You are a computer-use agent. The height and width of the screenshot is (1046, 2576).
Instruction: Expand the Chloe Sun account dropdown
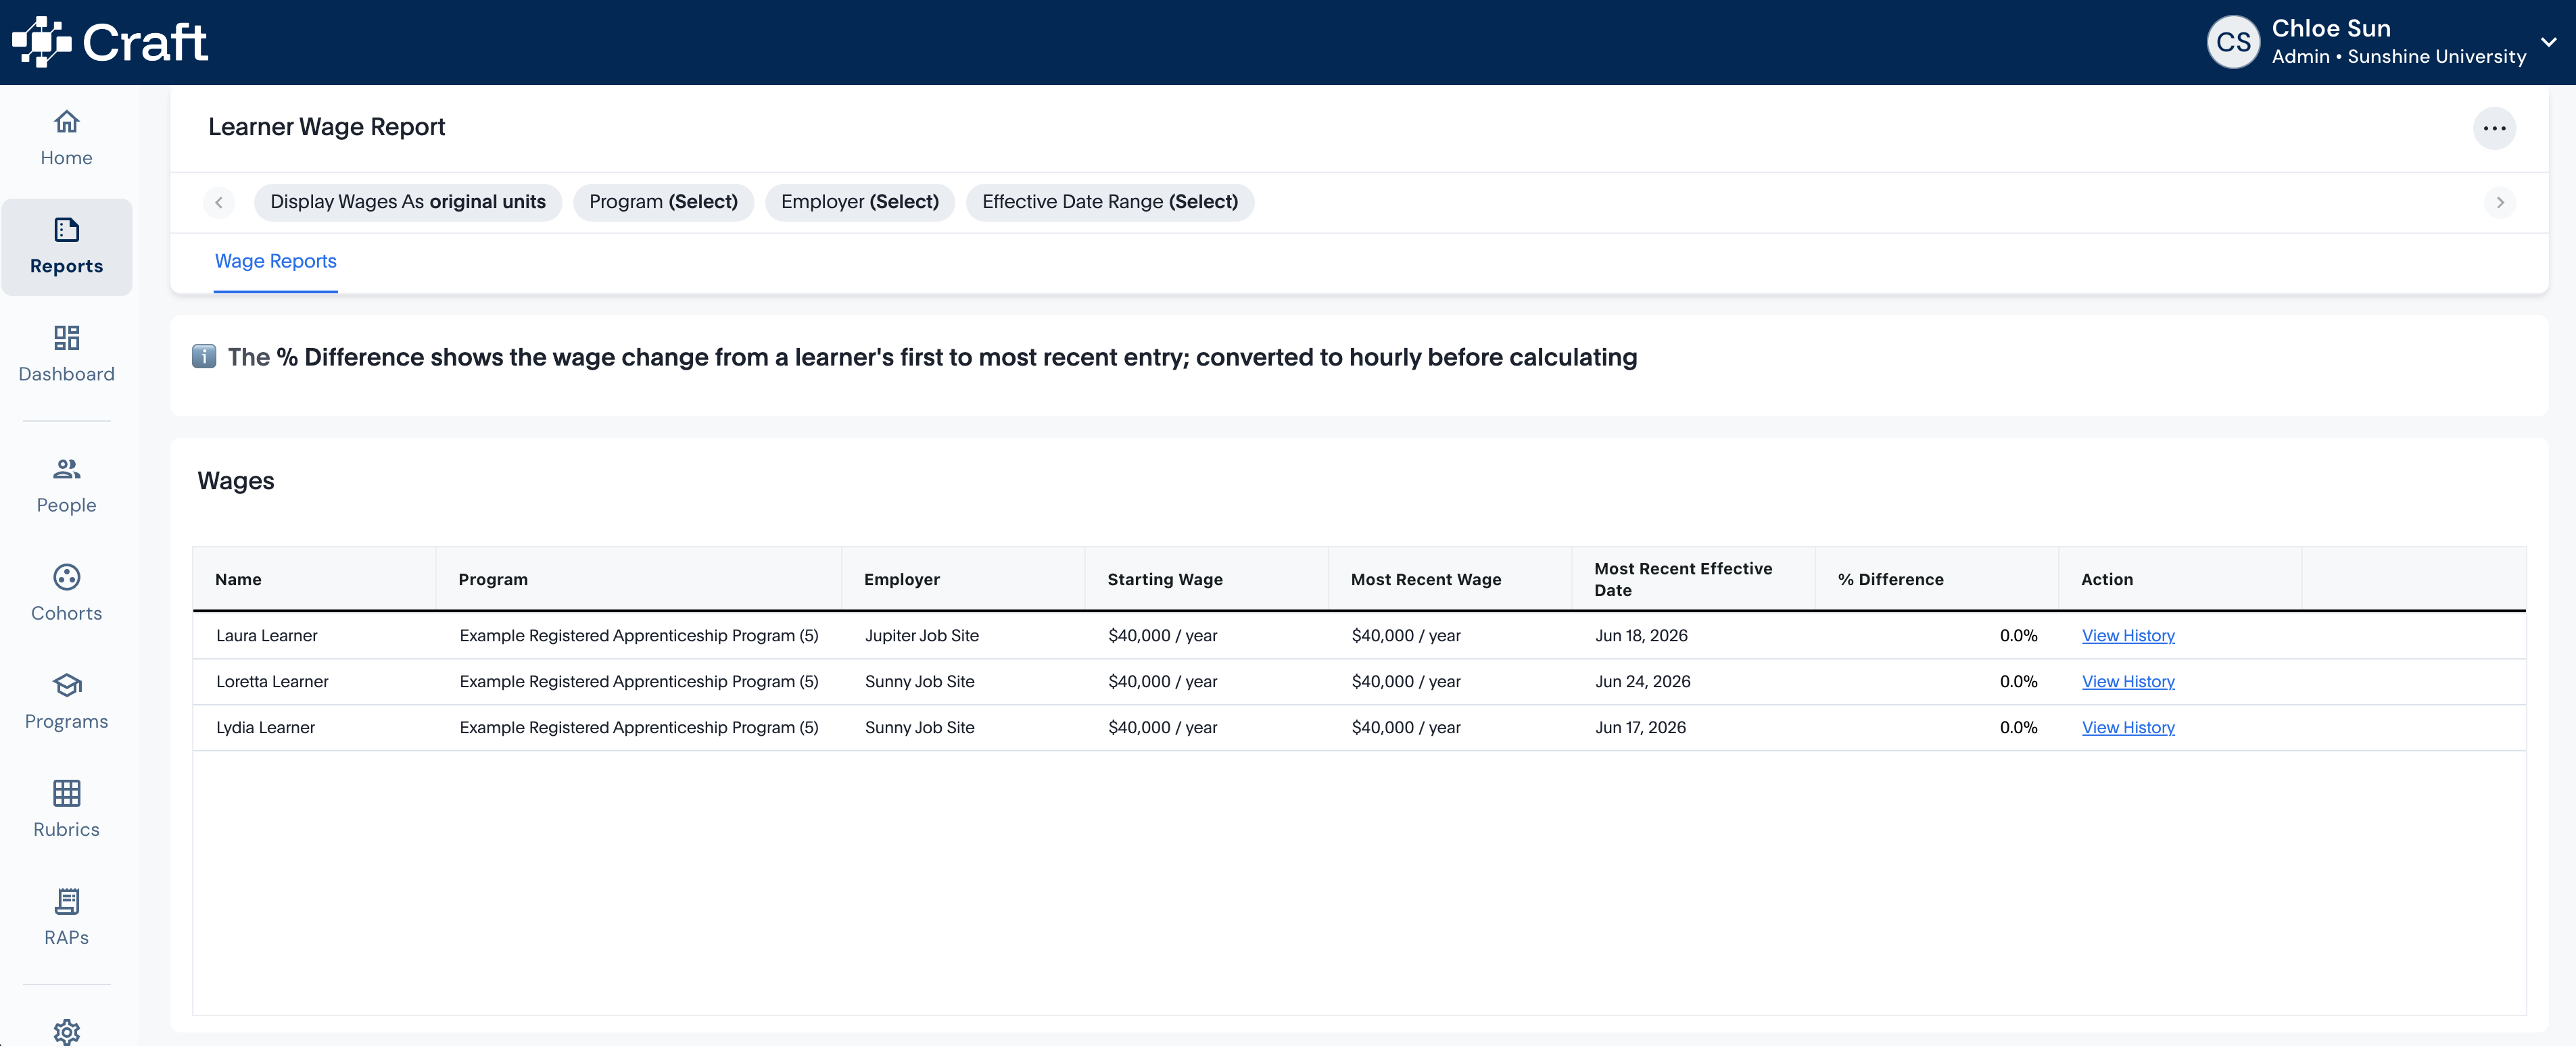2548,42
